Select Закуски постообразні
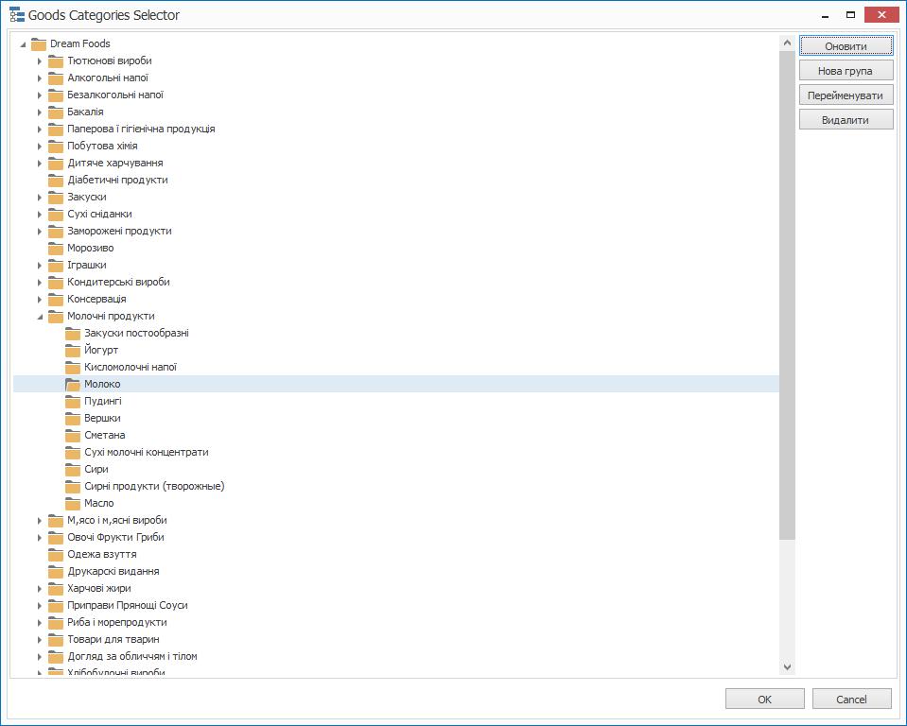The height and width of the screenshot is (726, 907). point(136,333)
